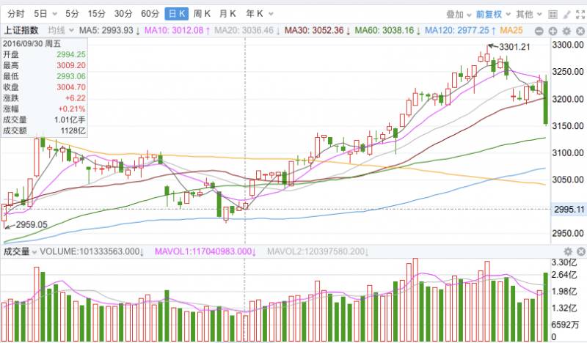Click the last large green candlestick
This screenshot has height=343, width=587.
[546, 102]
